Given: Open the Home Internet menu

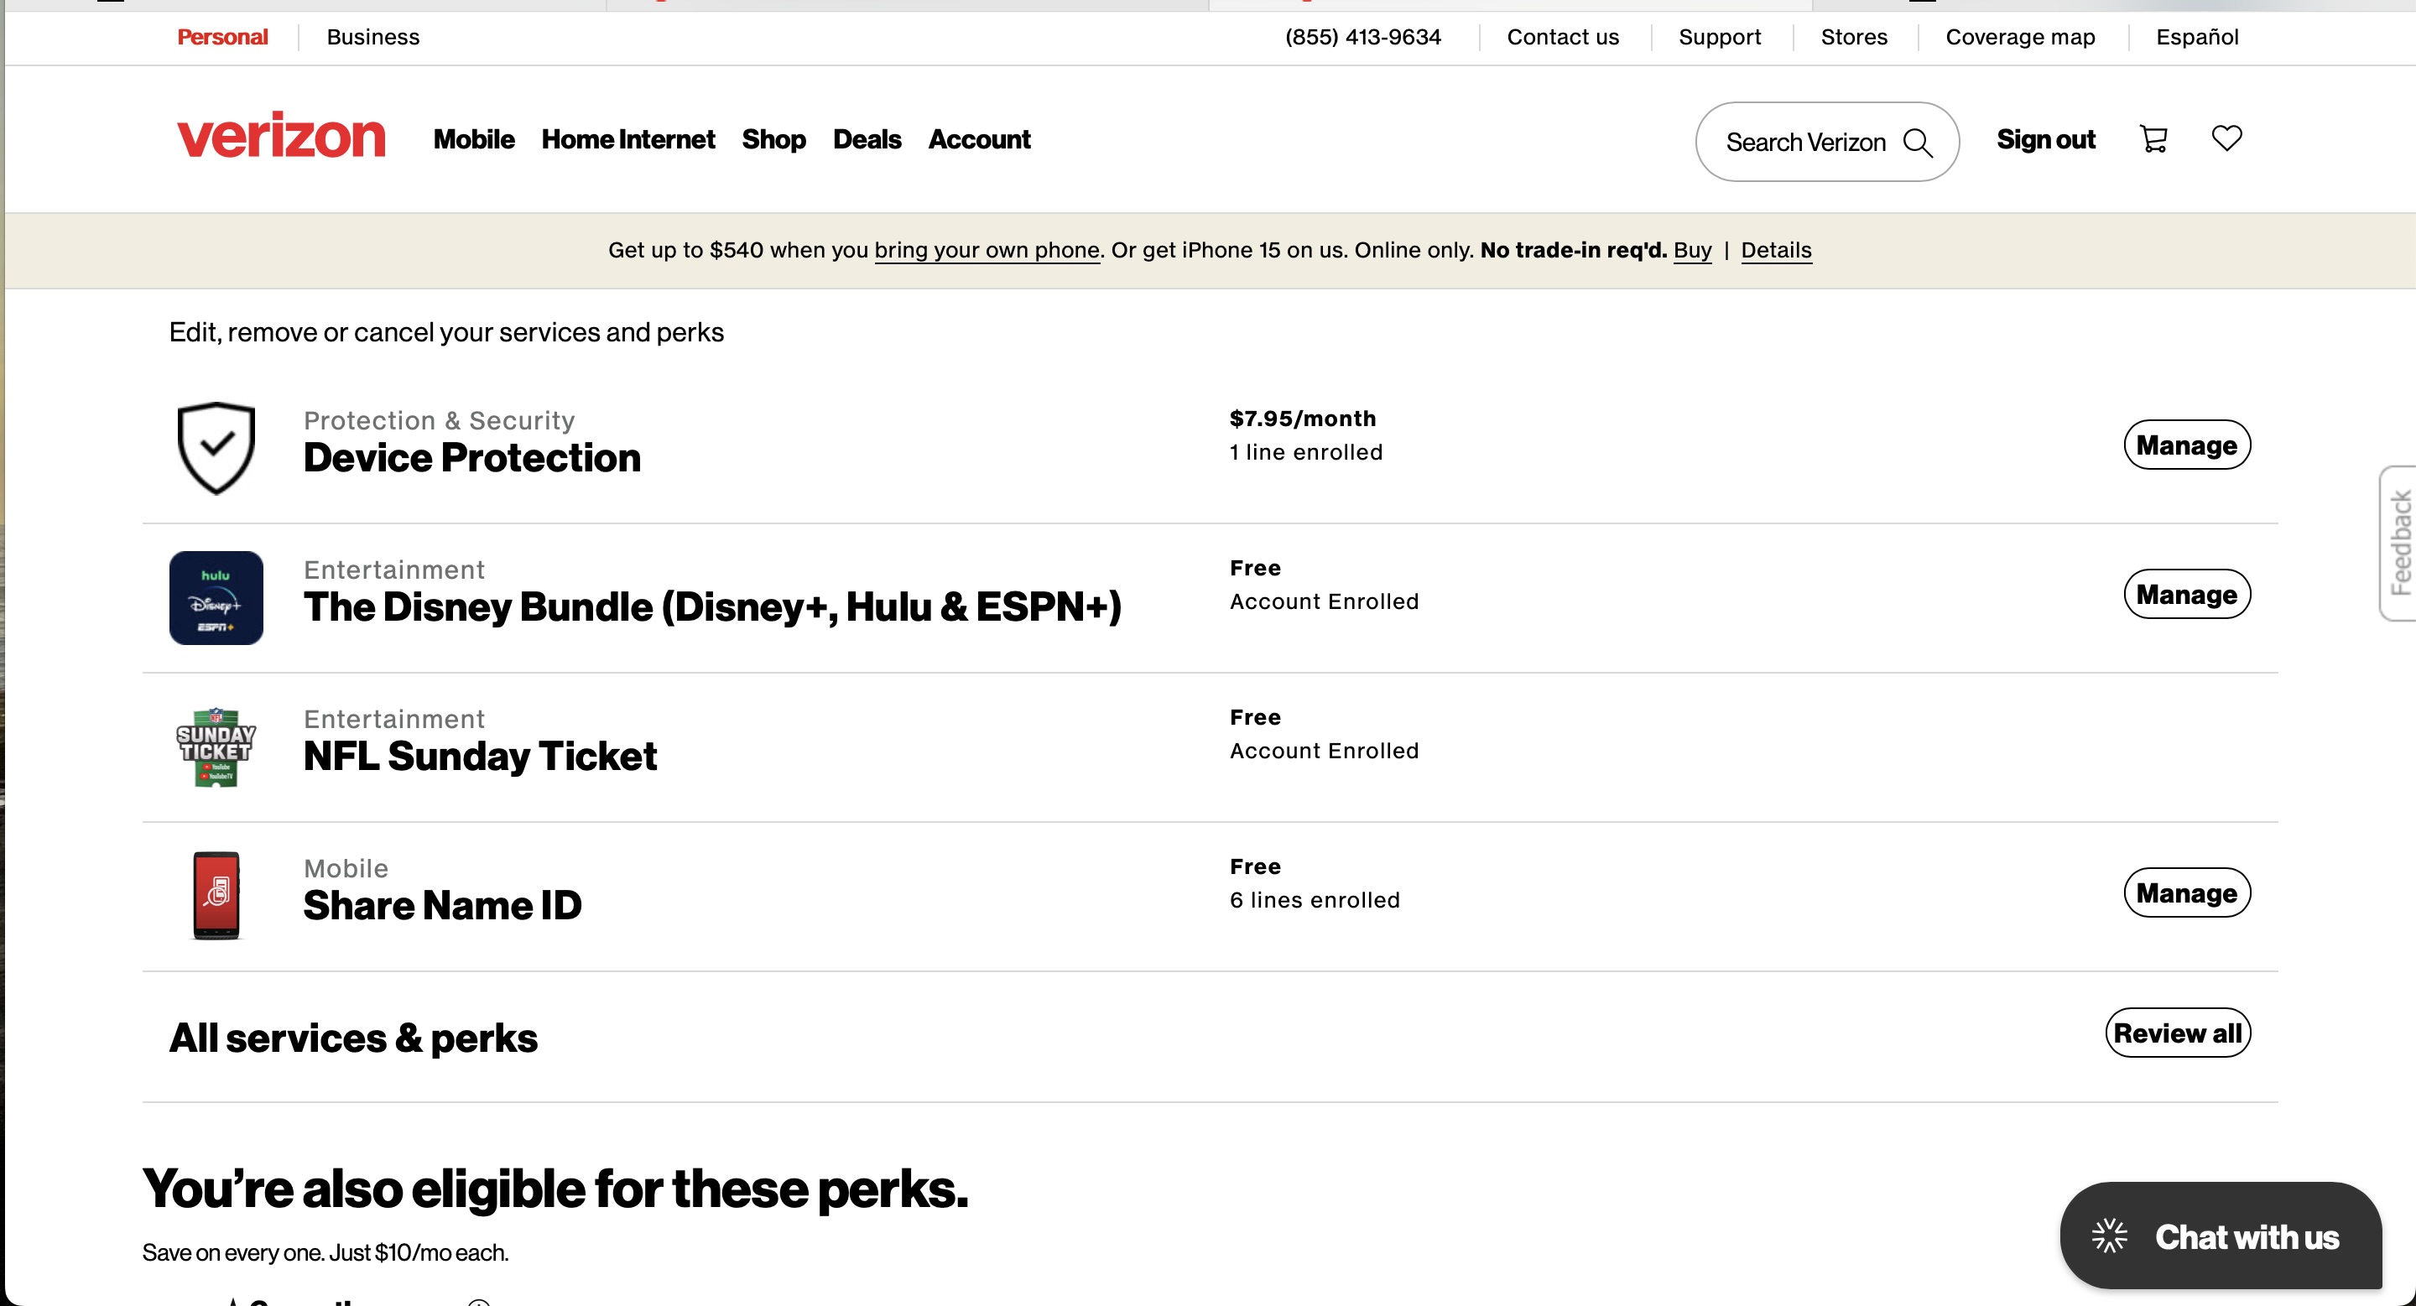Looking at the screenshot, I should [x=627, y=140].
